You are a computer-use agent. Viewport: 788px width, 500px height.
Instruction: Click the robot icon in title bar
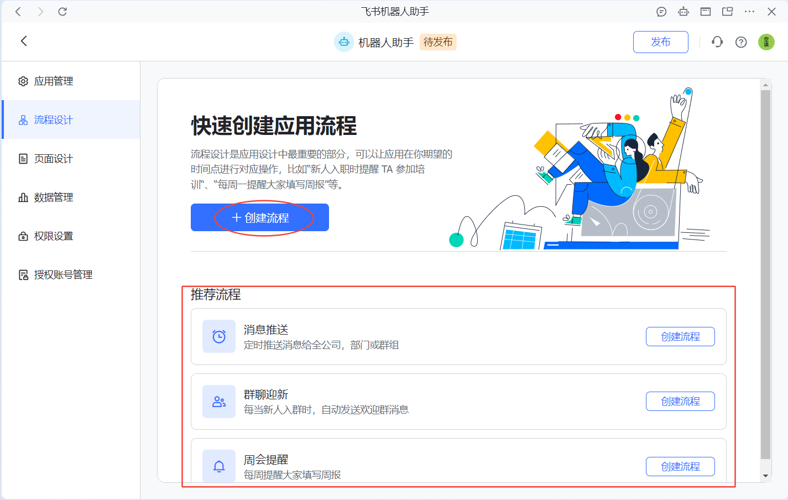(x=683, y=12)
